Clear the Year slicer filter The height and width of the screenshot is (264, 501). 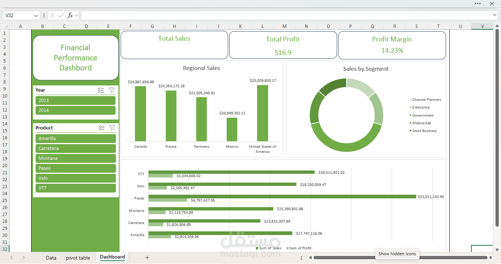[112, 90]
